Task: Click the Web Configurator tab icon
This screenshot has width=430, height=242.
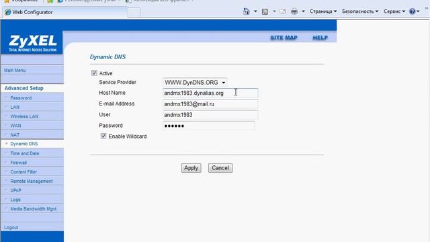Action: pyautogui.click(x=7, y=12)
